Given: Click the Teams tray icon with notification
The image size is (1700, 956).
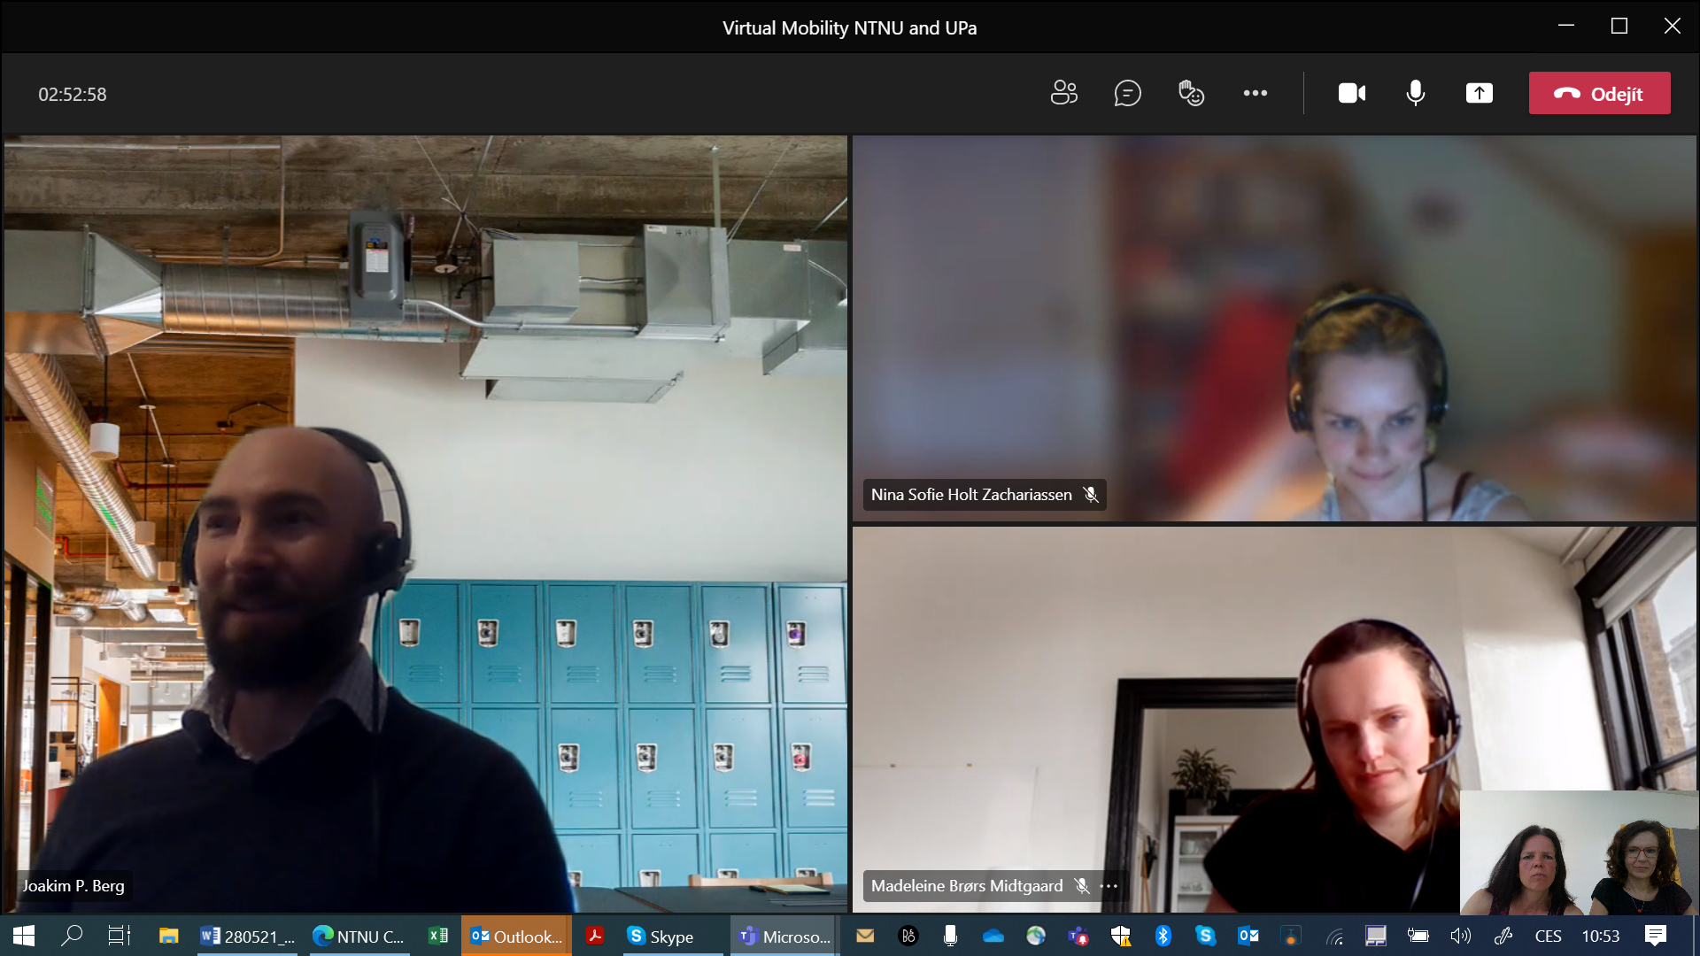Looking at the screenshot, I should pyautogui.click(x=1078, y=936).
